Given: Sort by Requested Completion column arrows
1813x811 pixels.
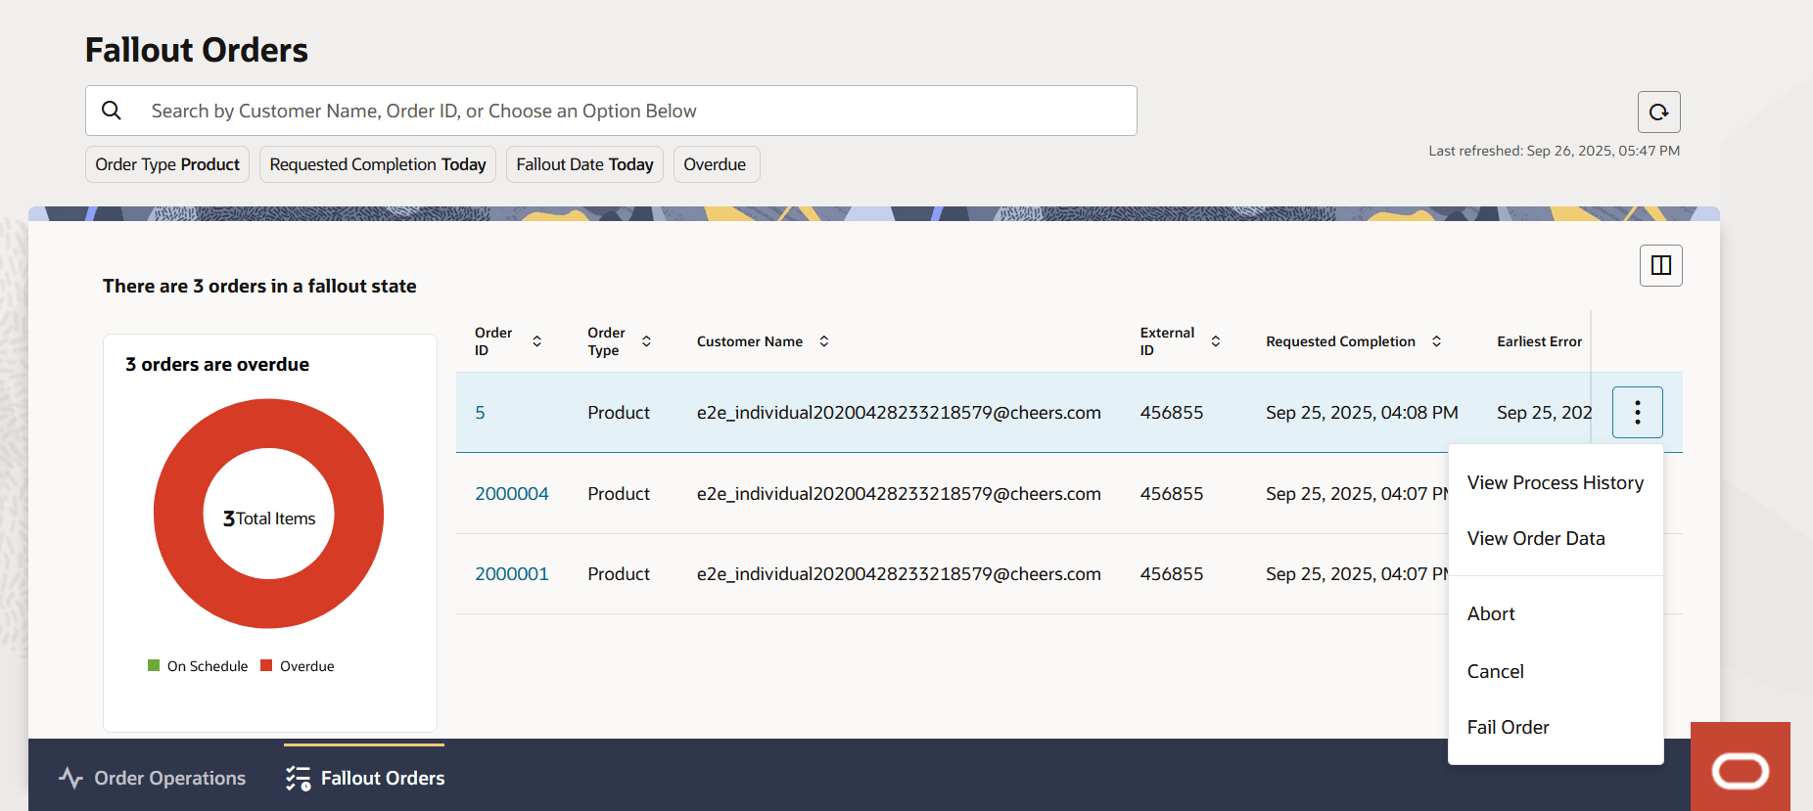Looking at the screenshot, I should coord(1436,341).
